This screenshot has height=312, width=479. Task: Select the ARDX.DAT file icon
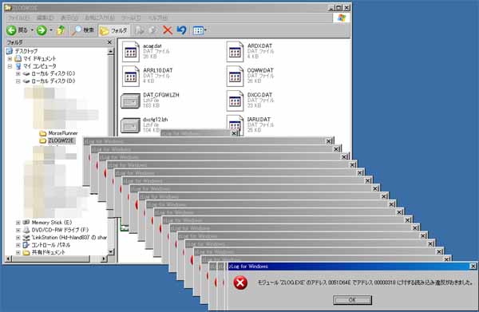[x=235, y=52]
